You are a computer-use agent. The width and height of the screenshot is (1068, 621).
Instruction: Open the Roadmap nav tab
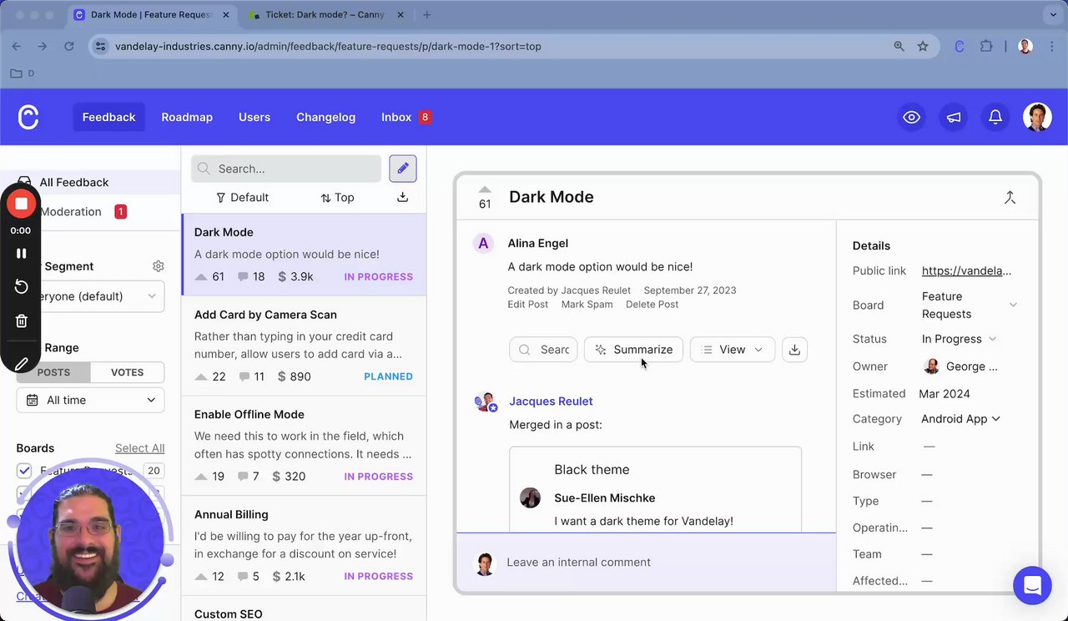[x=187, y=117]
